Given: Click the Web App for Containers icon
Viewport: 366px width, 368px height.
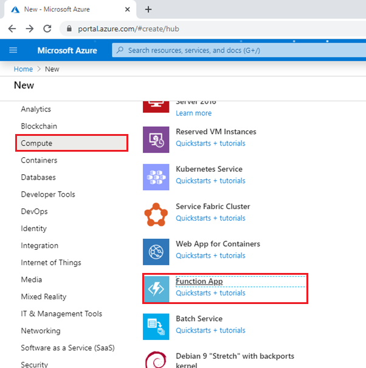Looking at the screenshot, I should (x=156, y=252).
